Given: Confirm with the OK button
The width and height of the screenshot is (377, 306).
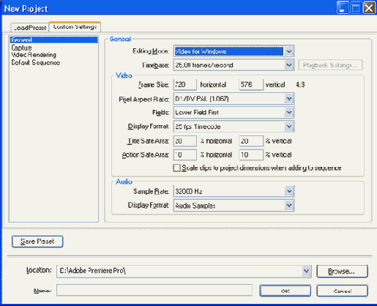Looking at the screenshot, I should click(x=285, y=291).
